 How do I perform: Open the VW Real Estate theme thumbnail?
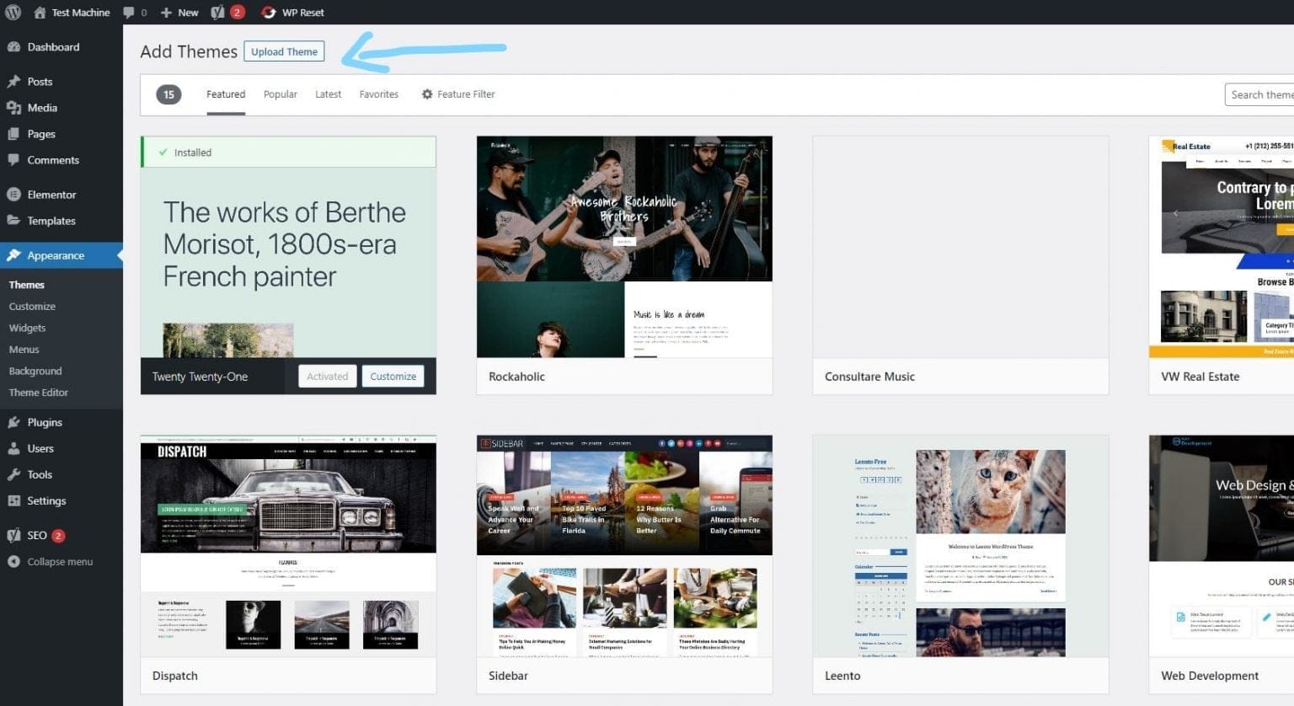[1222, 247]
